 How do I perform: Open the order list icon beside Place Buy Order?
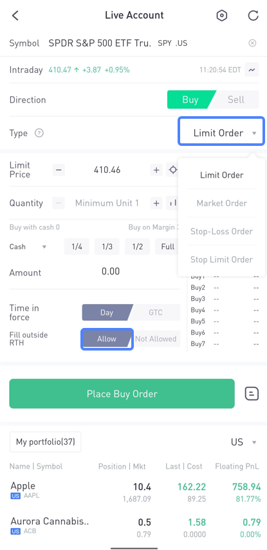(x=252, y=394)
